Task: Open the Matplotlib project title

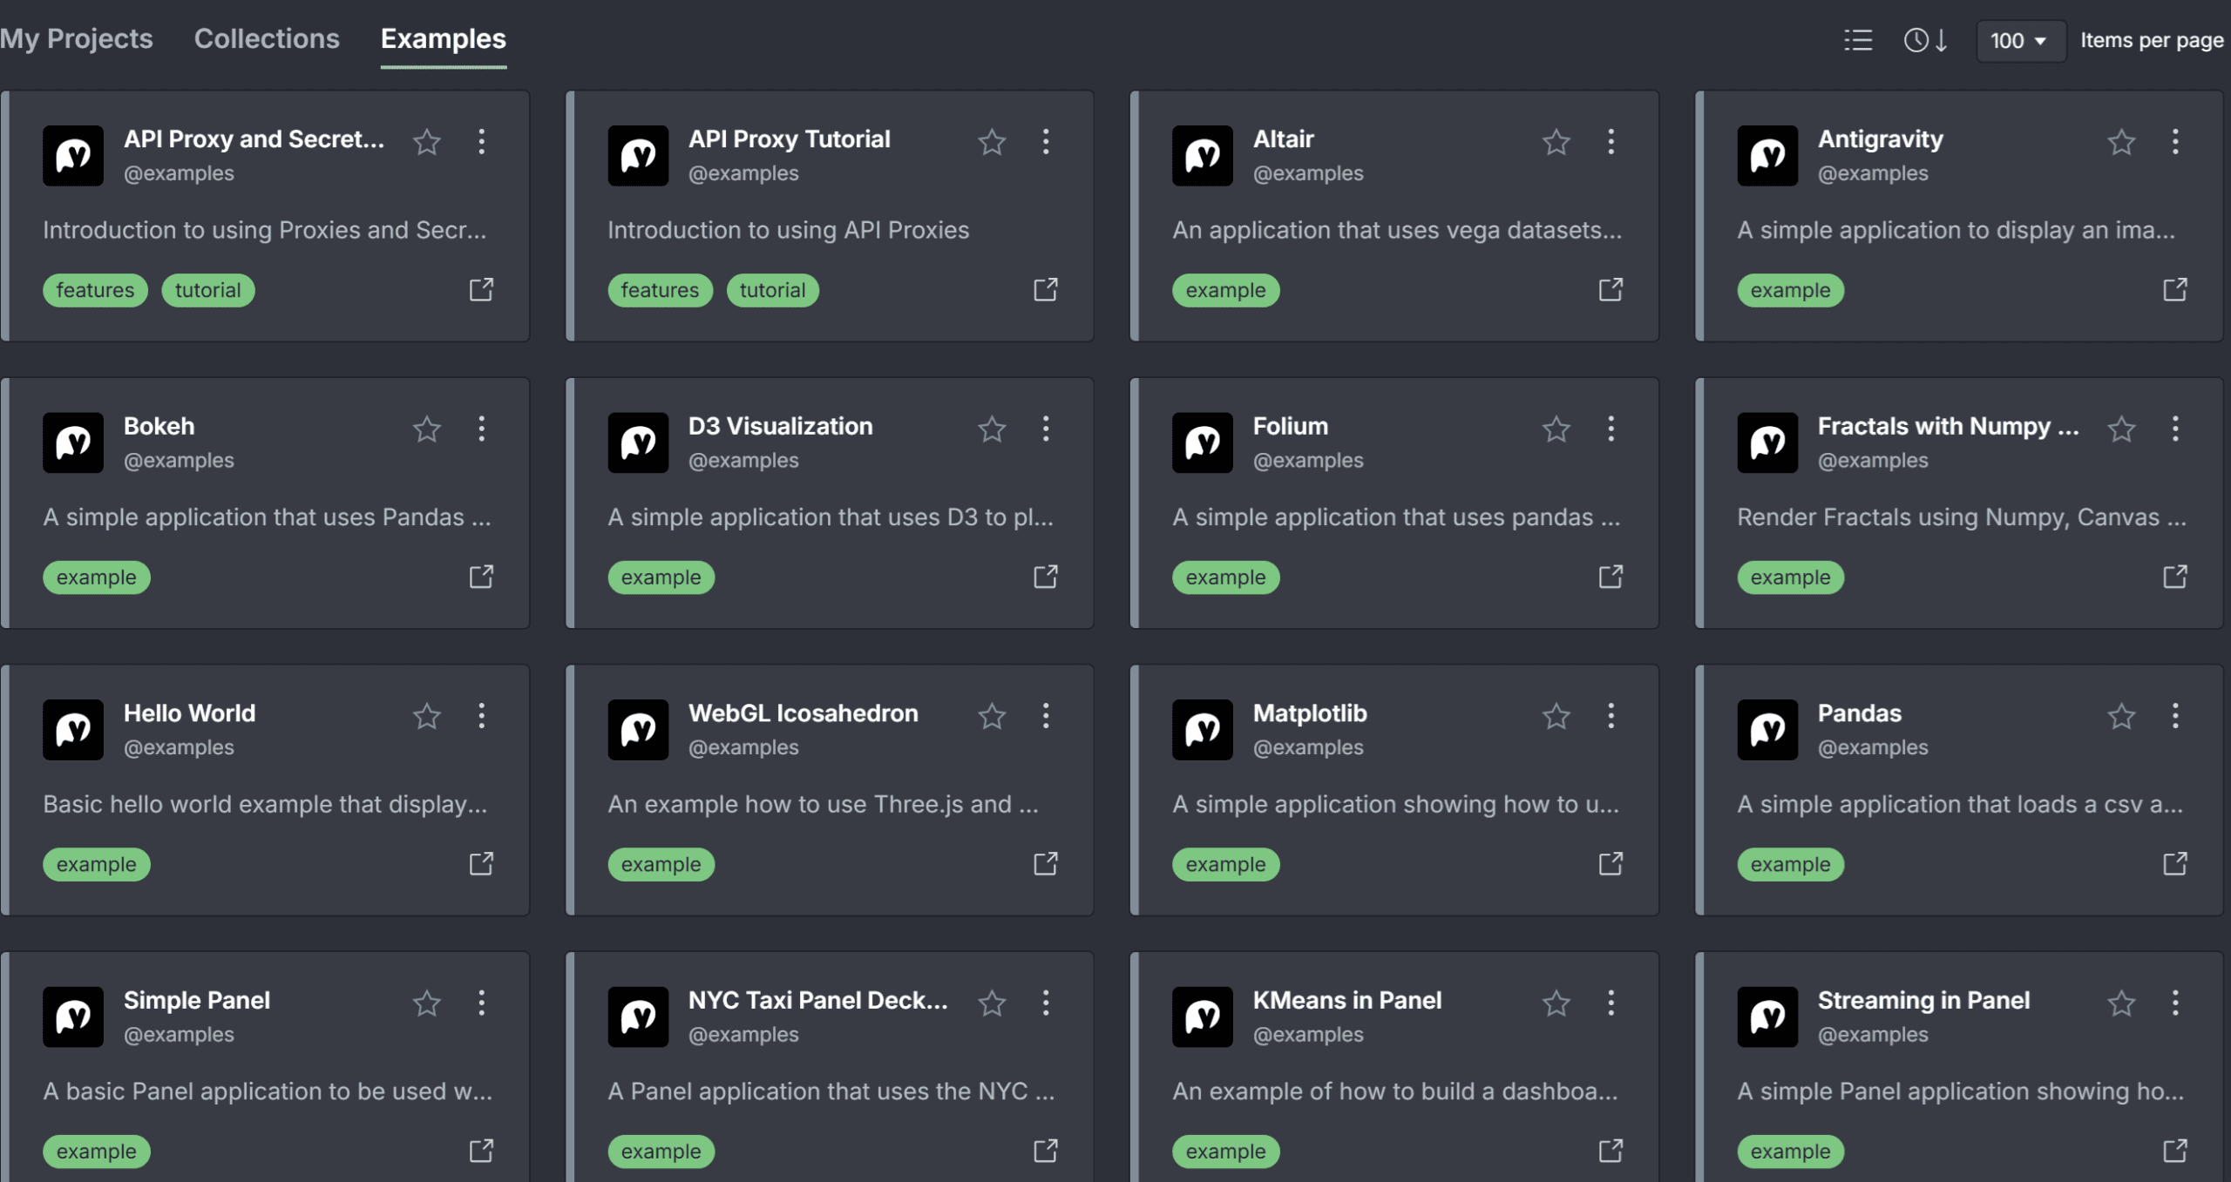Action: point(1309,713)
